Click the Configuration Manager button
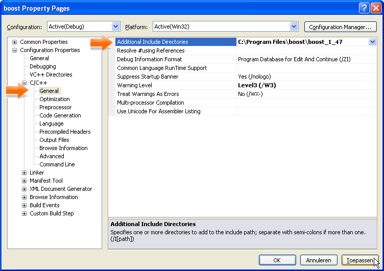384x271 pixels. coord(340,27)
